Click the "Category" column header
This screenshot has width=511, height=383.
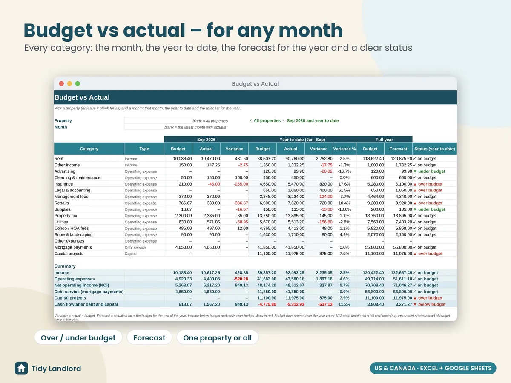89,149
